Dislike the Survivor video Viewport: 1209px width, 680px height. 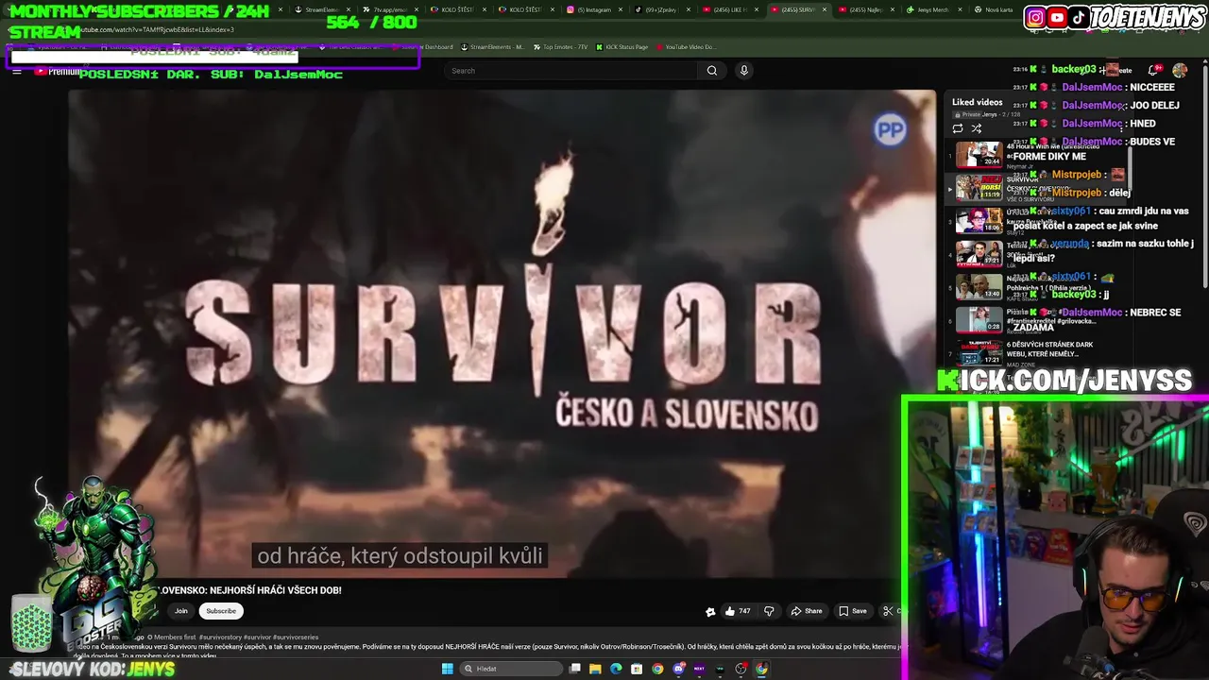(x=769, y=611)
